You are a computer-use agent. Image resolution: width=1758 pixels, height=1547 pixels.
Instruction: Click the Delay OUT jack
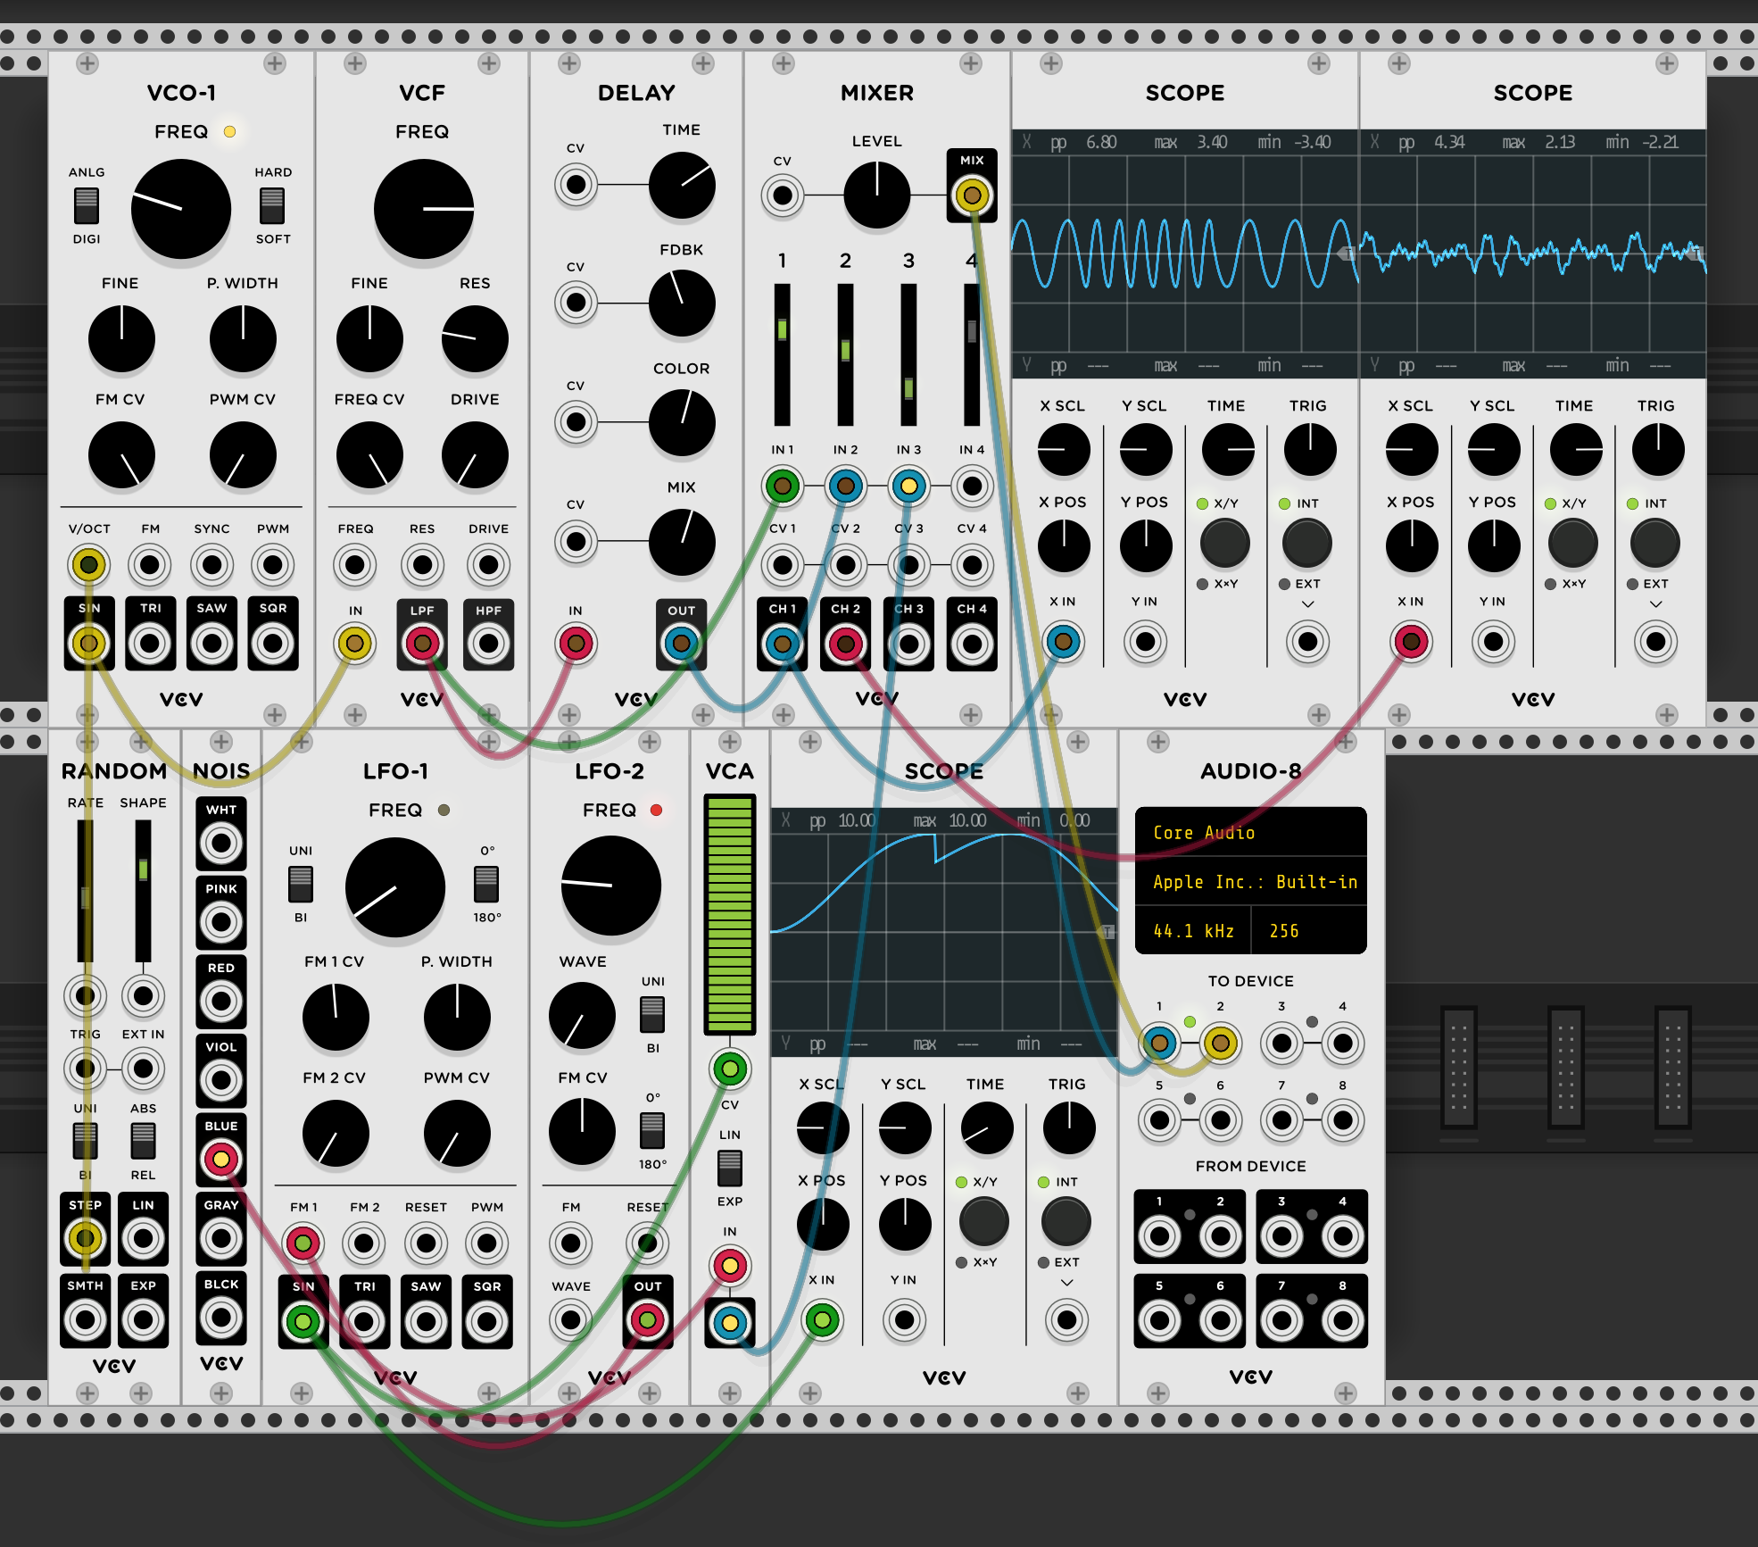click(x=681, y=643)
